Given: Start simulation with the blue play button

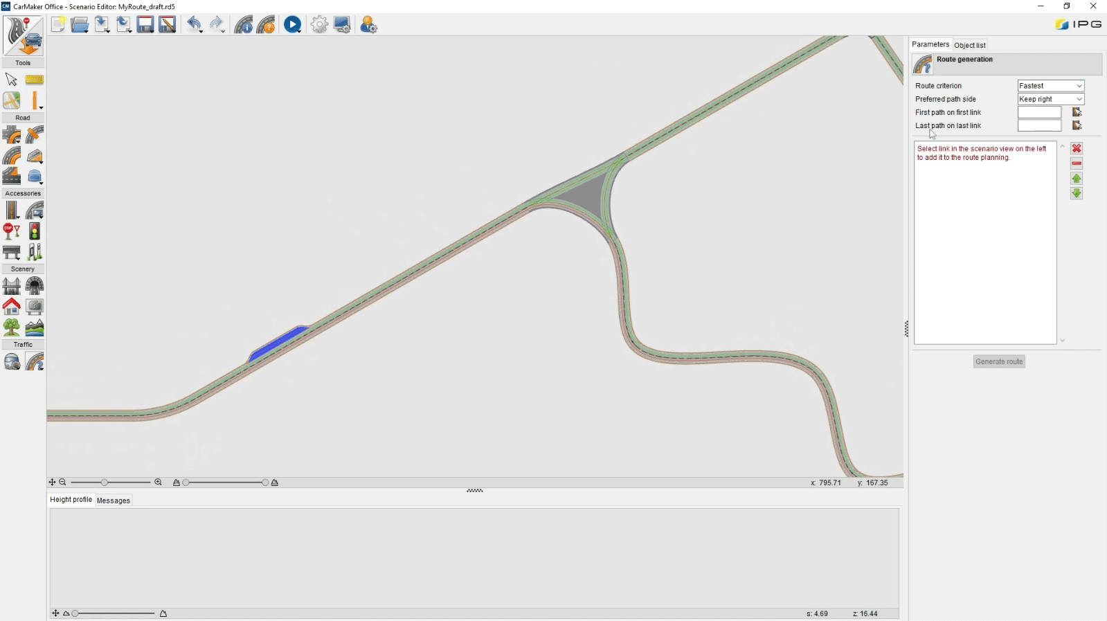Looking at the screenshot, I should pyautogui.click(x=293, y=25).
